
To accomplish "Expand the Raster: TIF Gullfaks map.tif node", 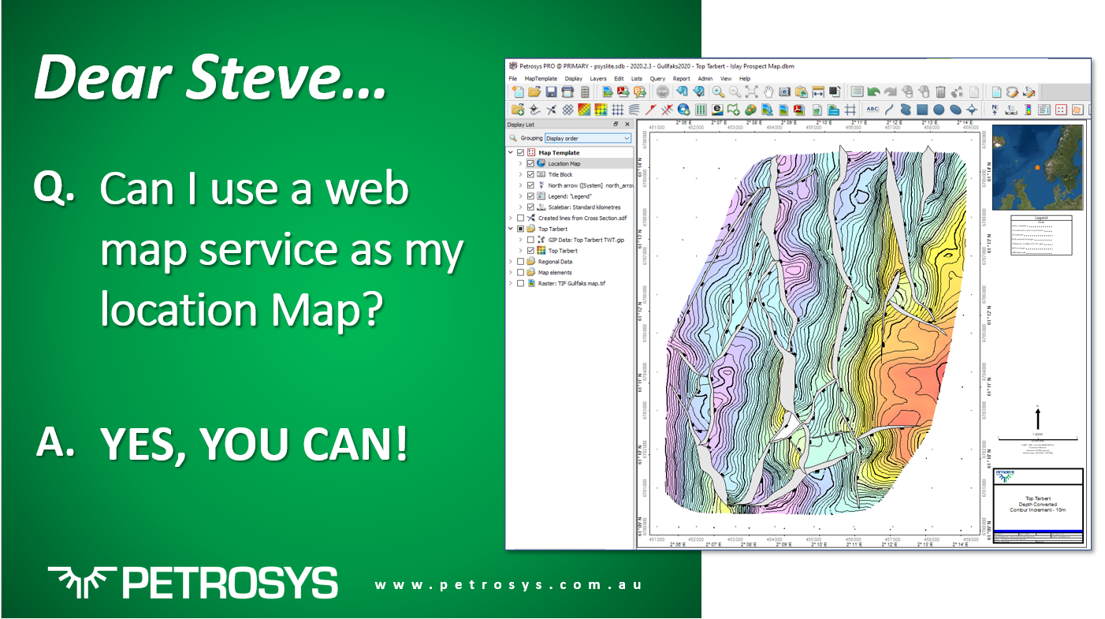I will (x=511, y=283).
